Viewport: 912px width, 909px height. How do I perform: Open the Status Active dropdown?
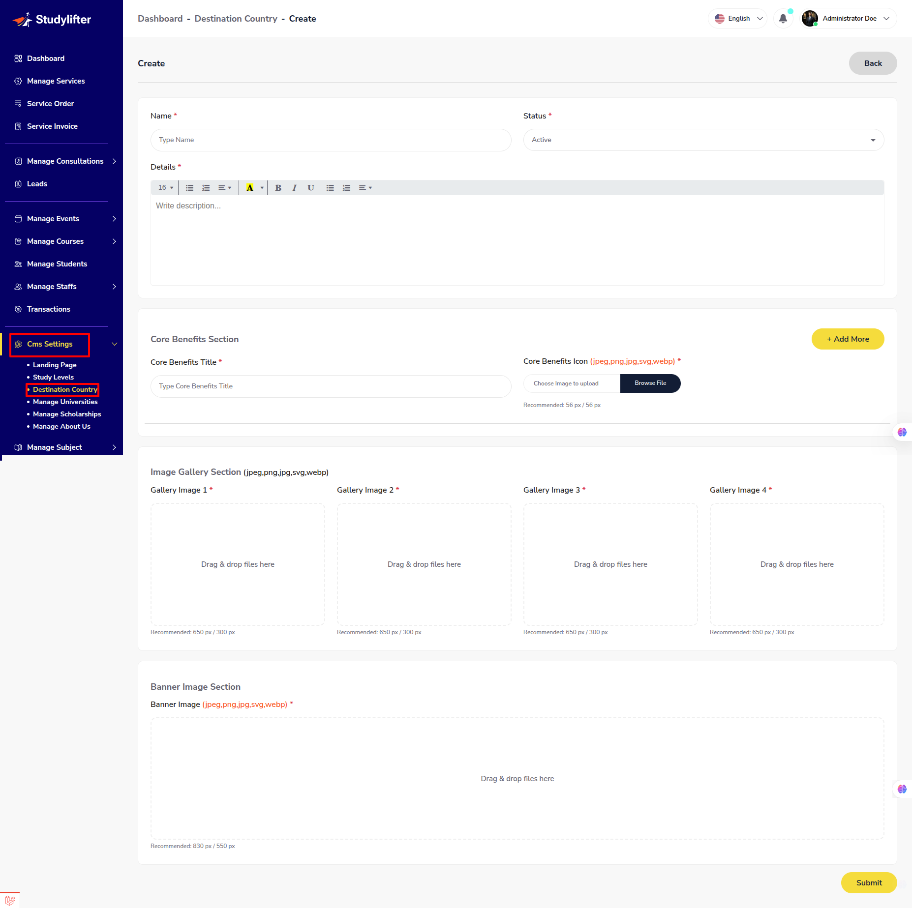703,140
